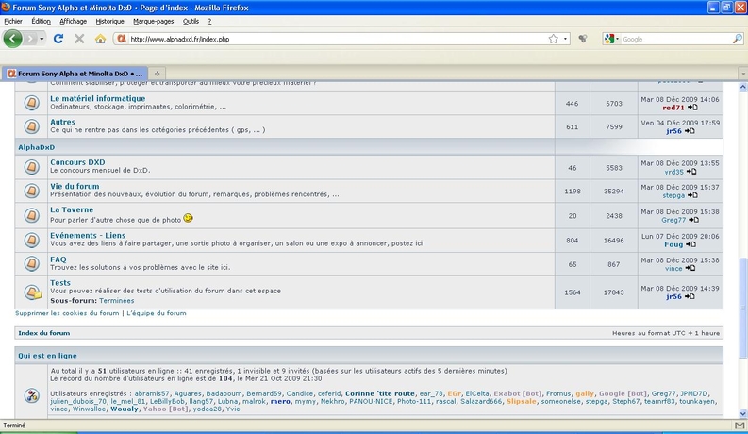748x434 pixels.
Task: Open the Historique menu
Action: 109,21
